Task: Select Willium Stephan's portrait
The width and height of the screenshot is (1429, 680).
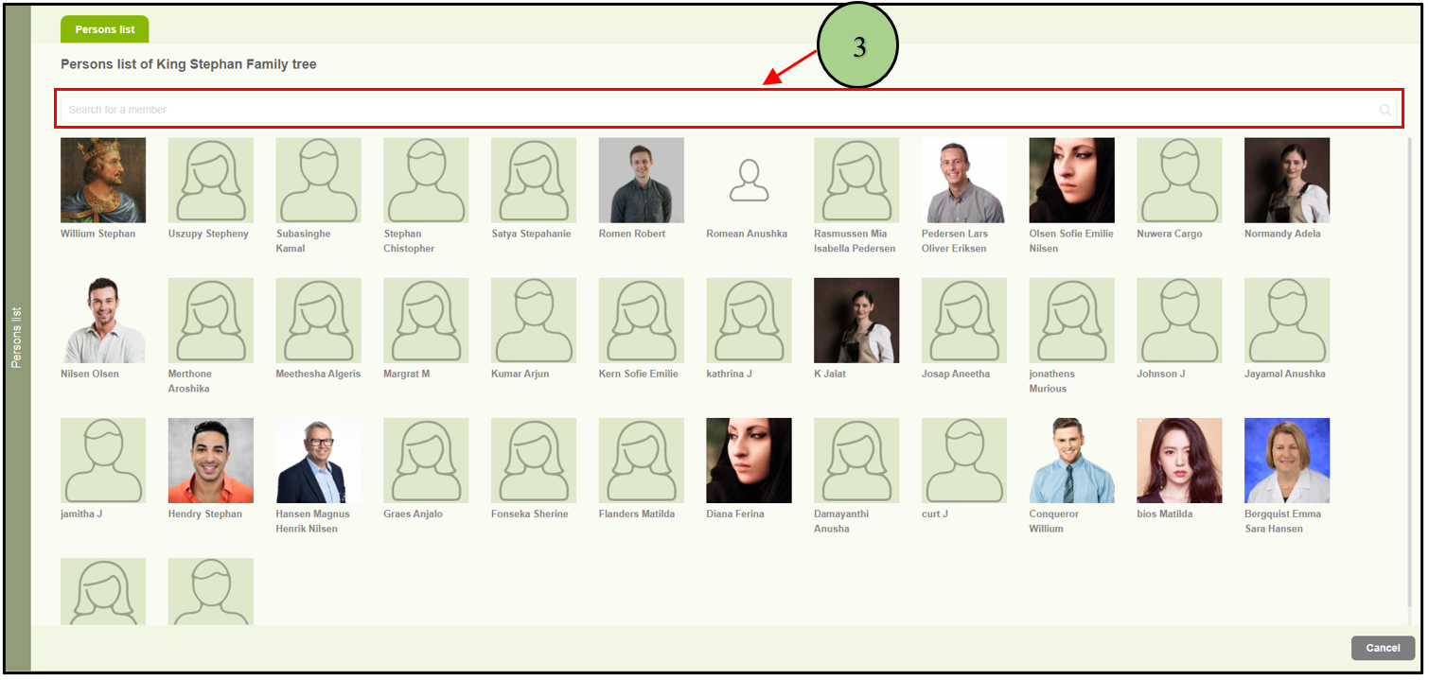Action: point(103,181)
